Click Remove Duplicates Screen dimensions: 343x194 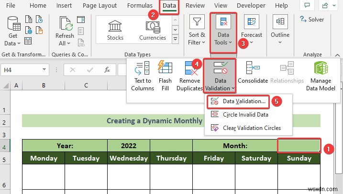[189, 76]
